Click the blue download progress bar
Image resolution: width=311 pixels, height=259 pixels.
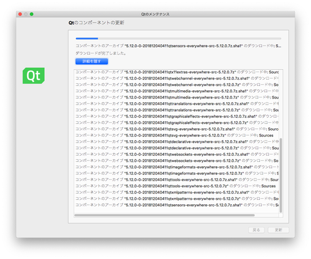pyautogui.click(x=179, y=39)
